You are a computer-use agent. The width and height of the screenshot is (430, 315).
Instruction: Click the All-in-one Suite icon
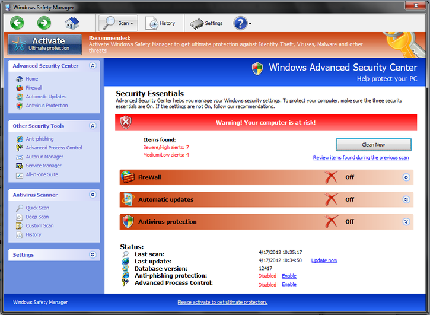point(20,175)
